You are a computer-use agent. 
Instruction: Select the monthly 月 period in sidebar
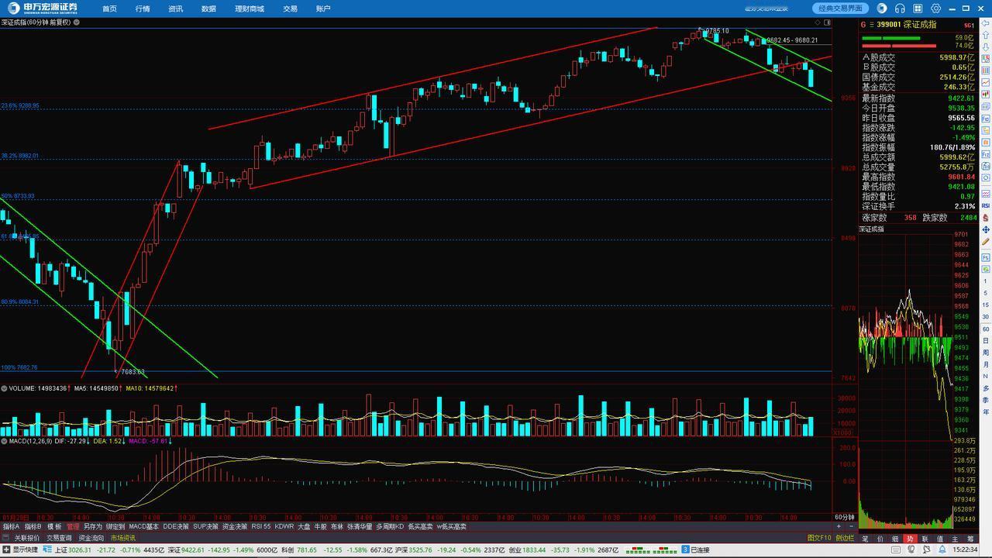click(985, 364)
